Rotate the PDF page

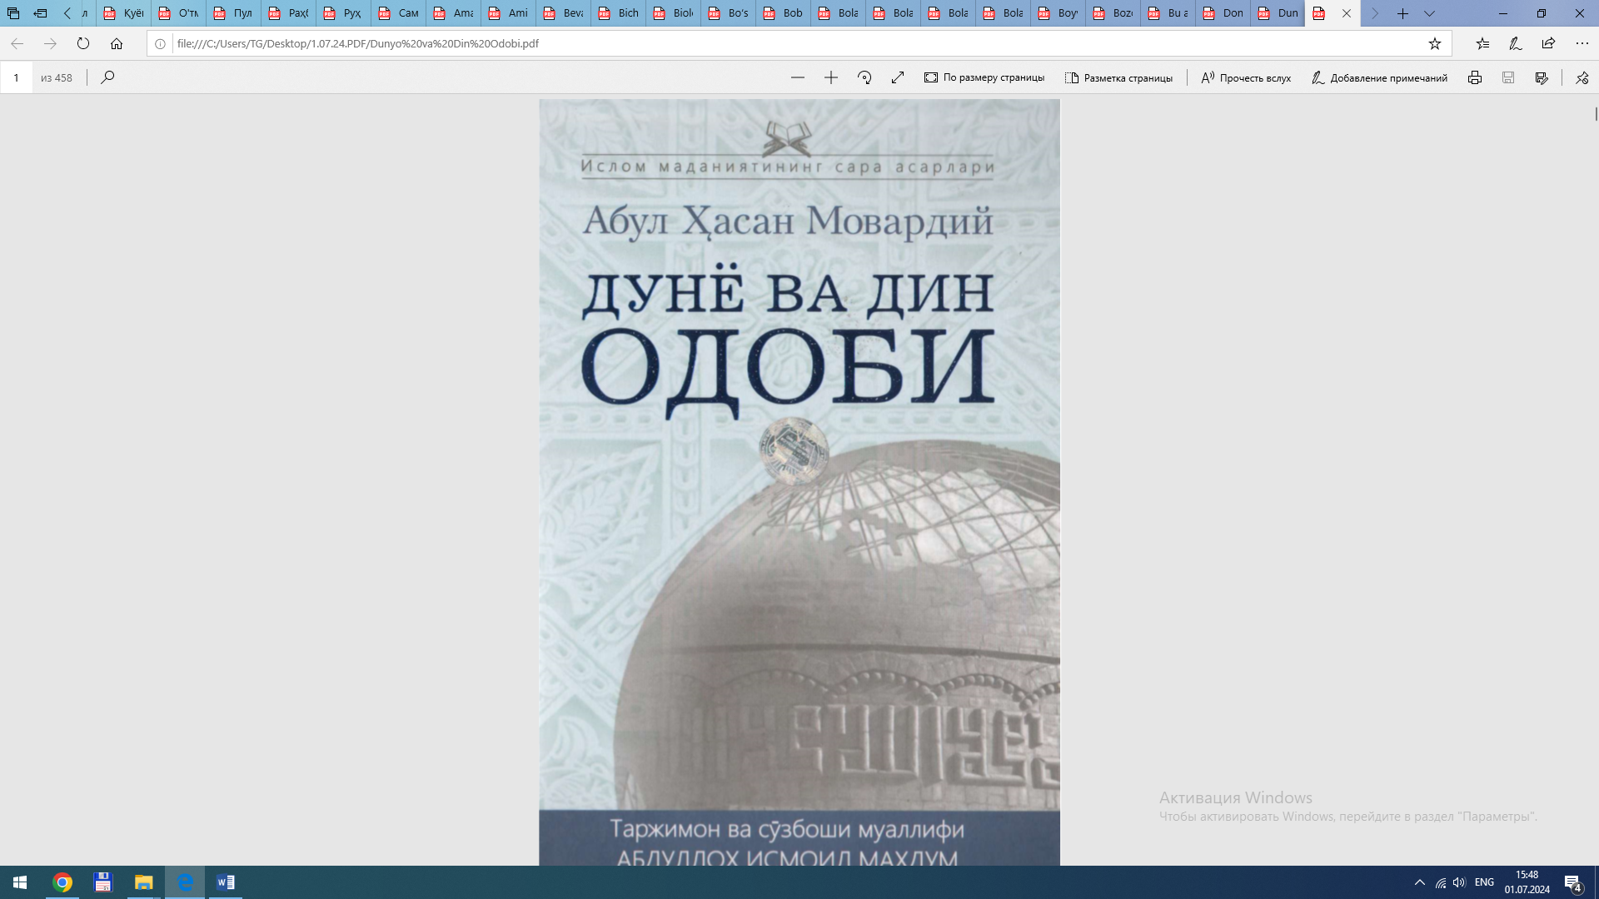coord(864,77)
